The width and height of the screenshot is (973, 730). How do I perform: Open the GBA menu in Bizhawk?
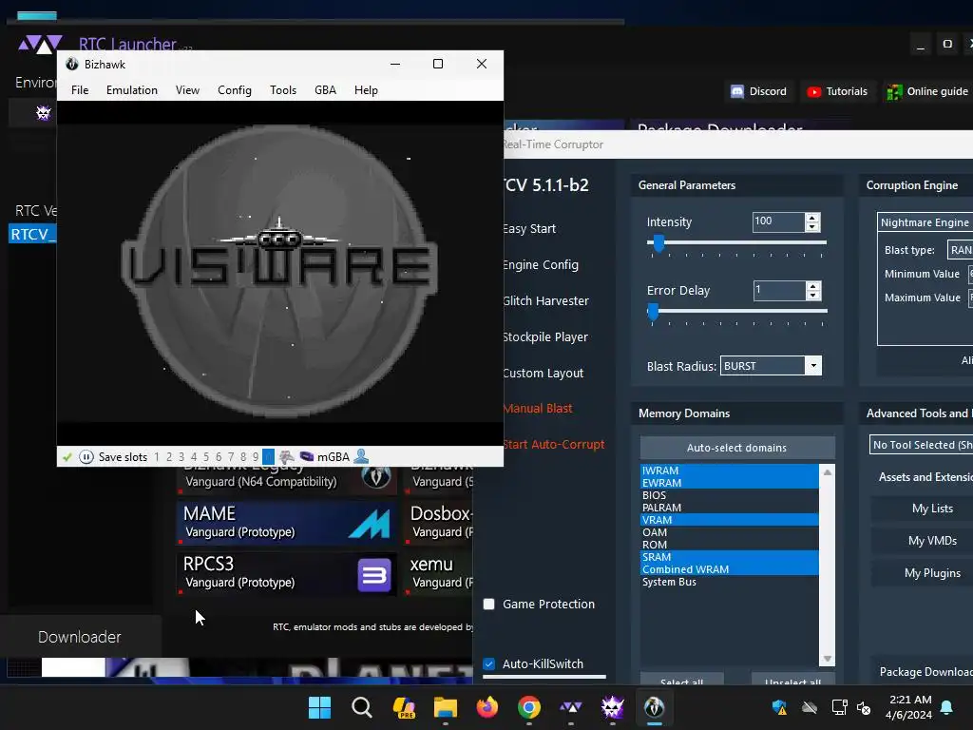[325, 90]
